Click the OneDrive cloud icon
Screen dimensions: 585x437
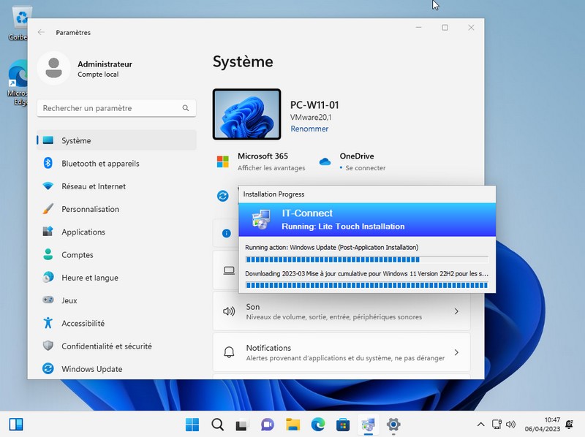[x=325, y=161]
